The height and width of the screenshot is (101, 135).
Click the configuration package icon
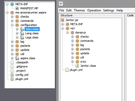point(17,25)
